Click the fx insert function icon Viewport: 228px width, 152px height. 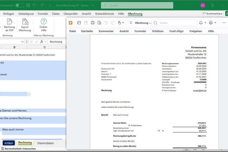(42, 42)
